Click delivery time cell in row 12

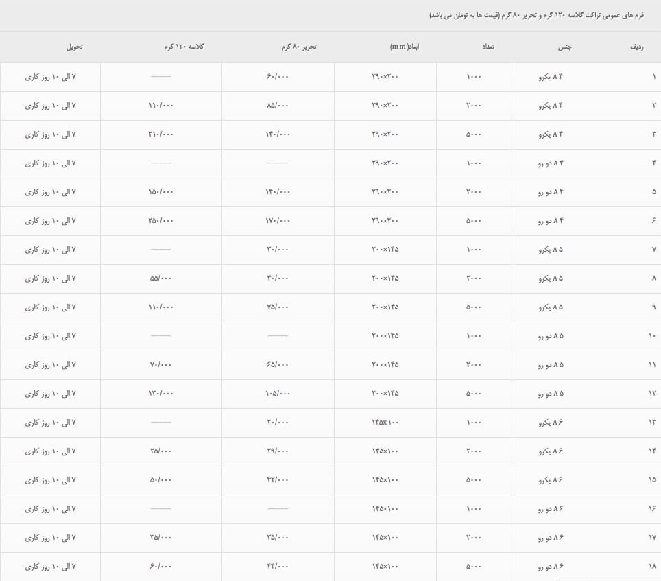(50, 394)
